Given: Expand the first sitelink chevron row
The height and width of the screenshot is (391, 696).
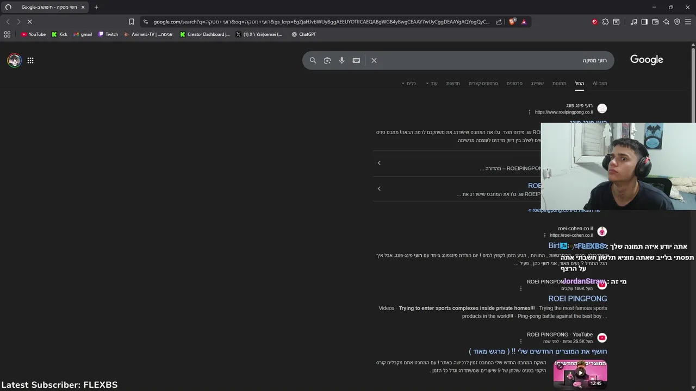Looking at the screenshot, I should point(379,162).
